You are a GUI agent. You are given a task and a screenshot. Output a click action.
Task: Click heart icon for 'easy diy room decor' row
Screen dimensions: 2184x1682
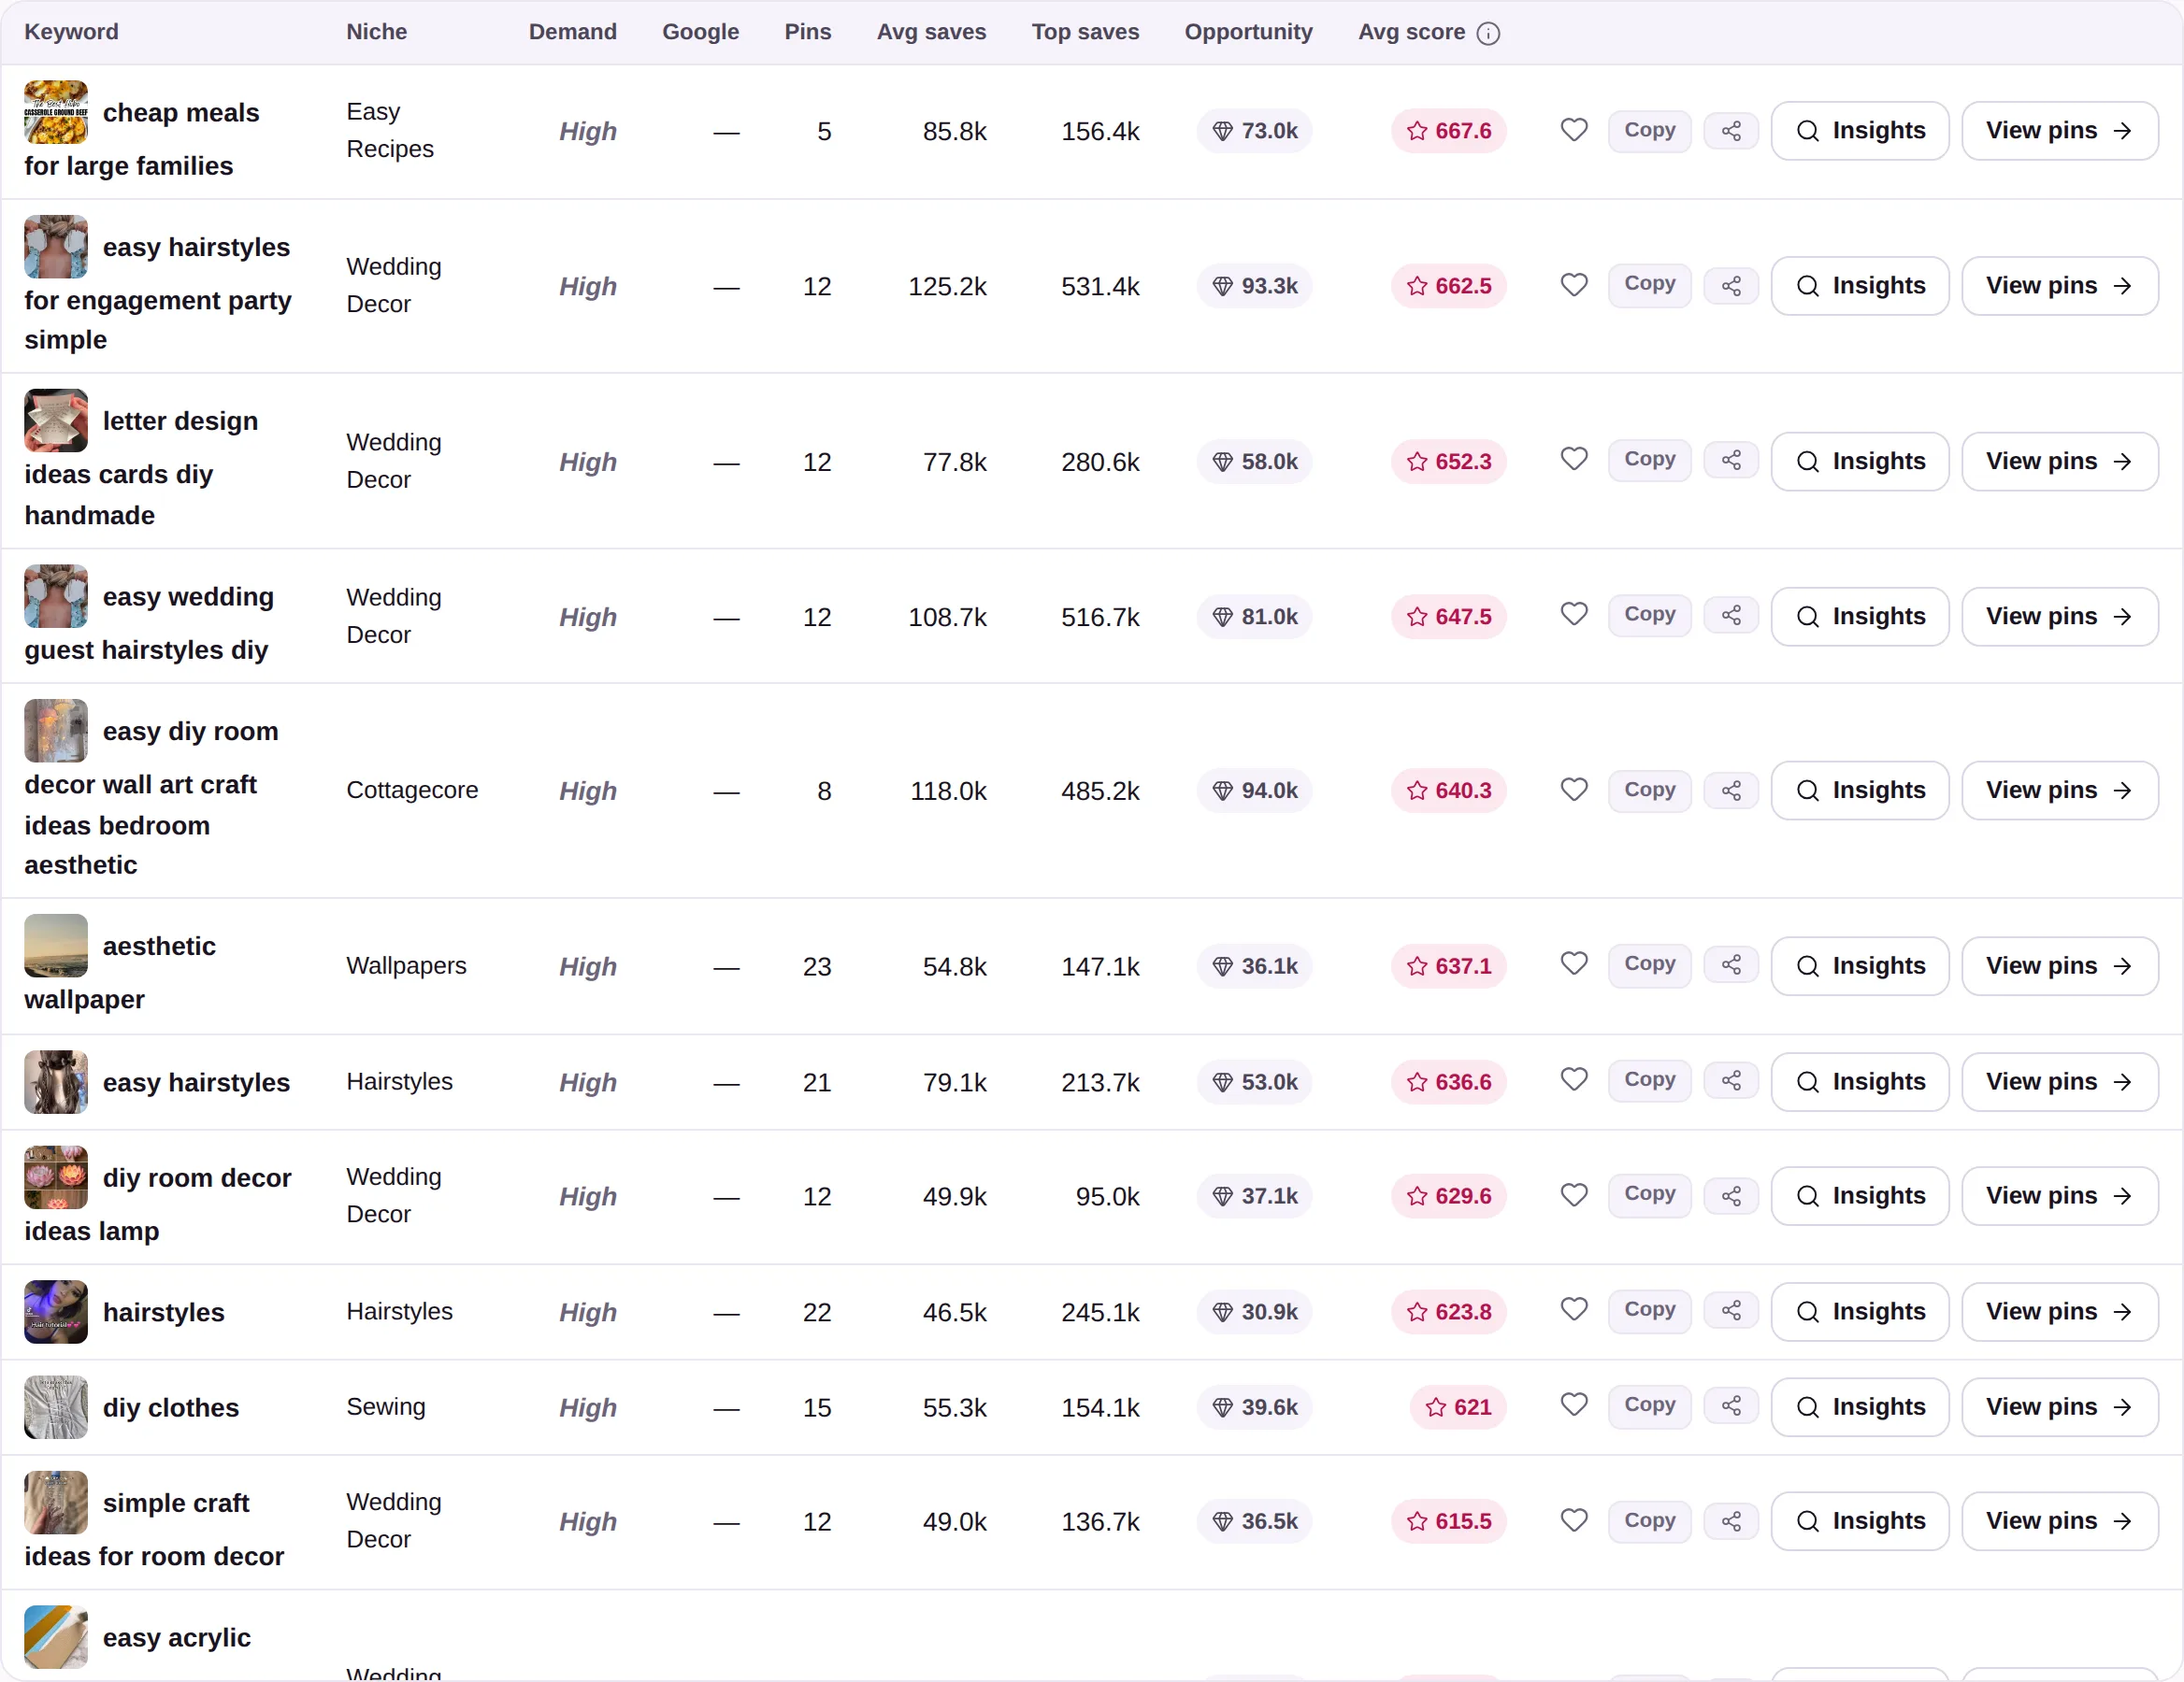(x=1574, y=790)
